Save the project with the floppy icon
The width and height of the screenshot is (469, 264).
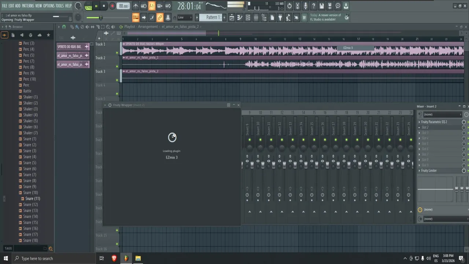[x=322, y=6]
